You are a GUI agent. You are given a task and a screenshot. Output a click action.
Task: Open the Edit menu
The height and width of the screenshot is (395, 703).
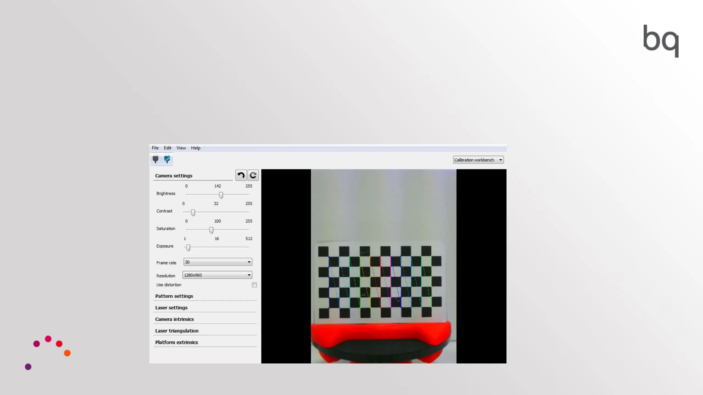pyautogui.click(x=168, y=148)
